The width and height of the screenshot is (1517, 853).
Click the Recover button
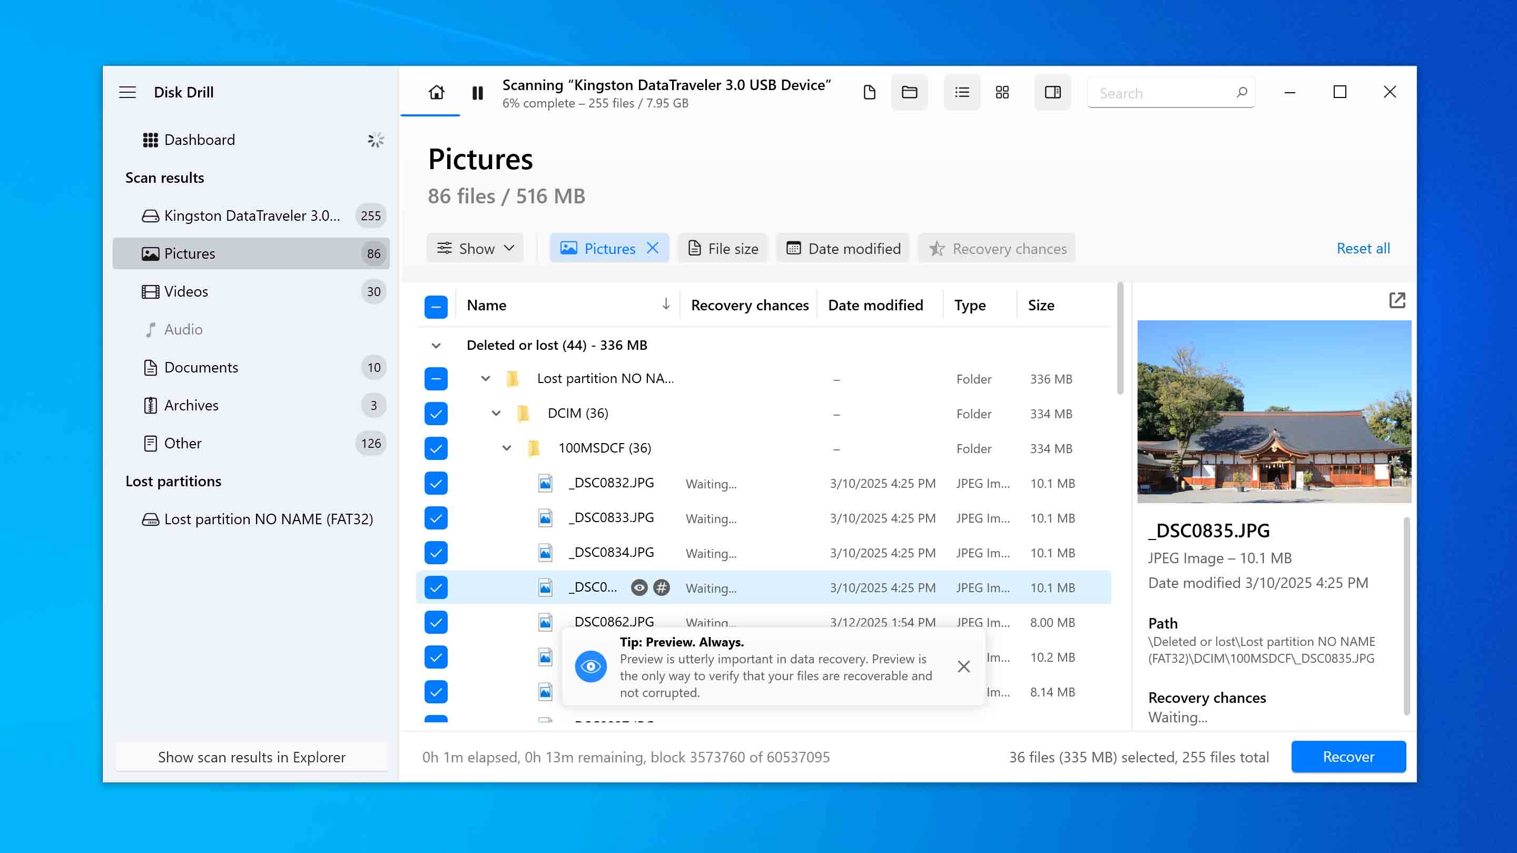tap(1348, 757)
